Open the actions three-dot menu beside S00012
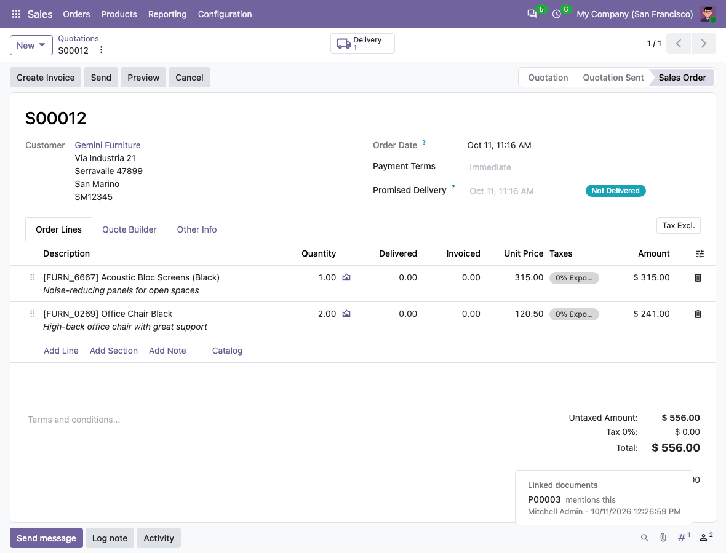 [101, 50]
